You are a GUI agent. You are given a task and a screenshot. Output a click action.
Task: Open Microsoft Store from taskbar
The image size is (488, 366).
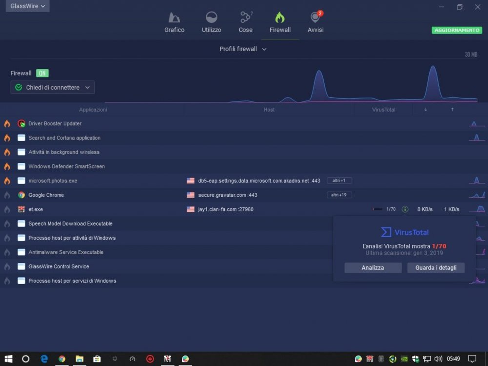click(x=97, y=359)
